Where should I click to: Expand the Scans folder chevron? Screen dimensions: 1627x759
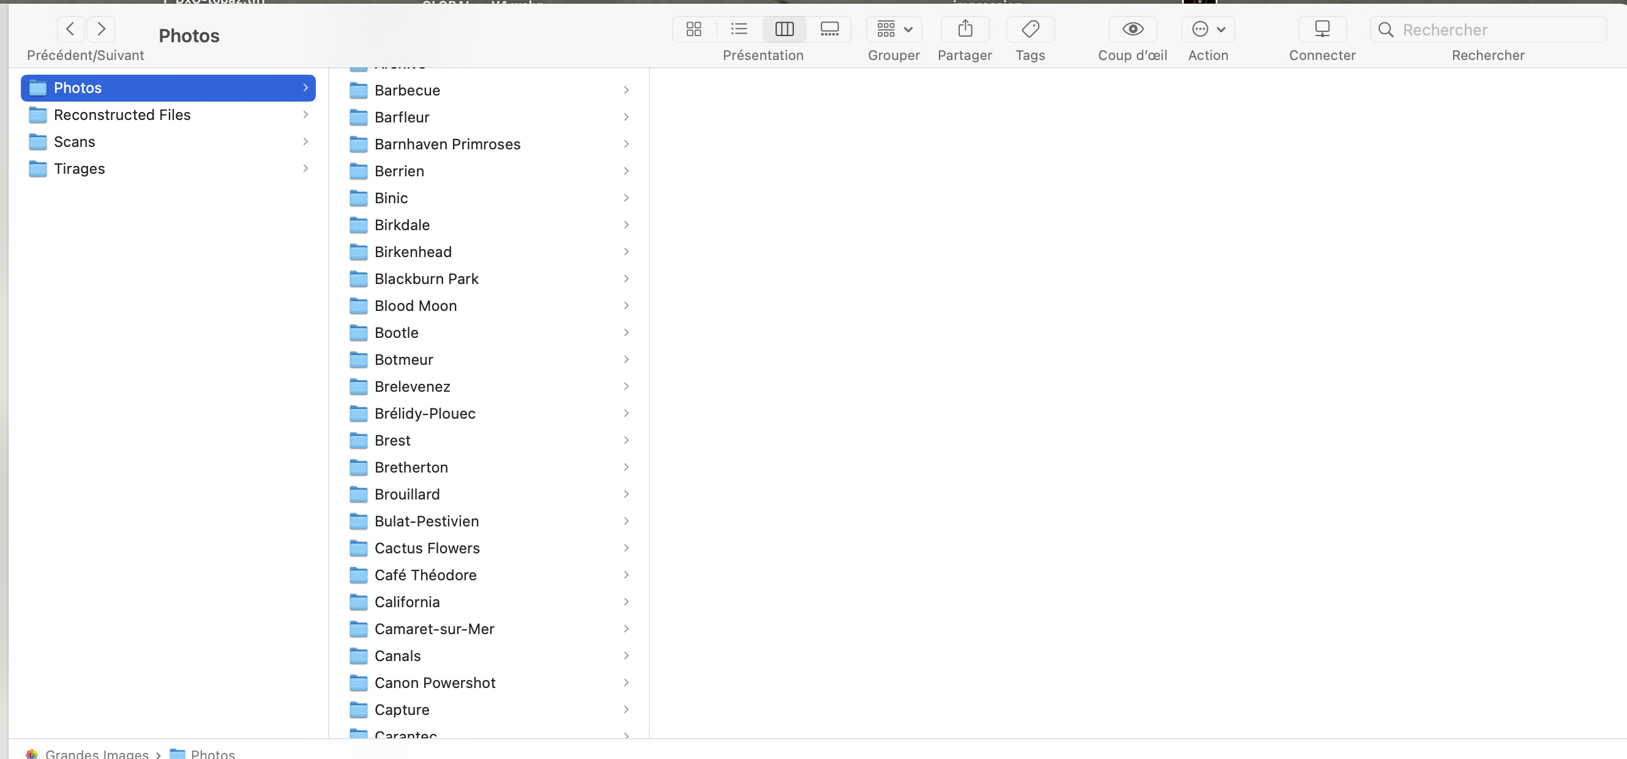pos(305,141)
